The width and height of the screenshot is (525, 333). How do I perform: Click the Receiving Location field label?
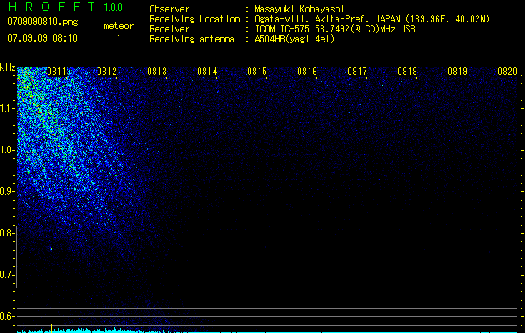[x=194, y=19]
